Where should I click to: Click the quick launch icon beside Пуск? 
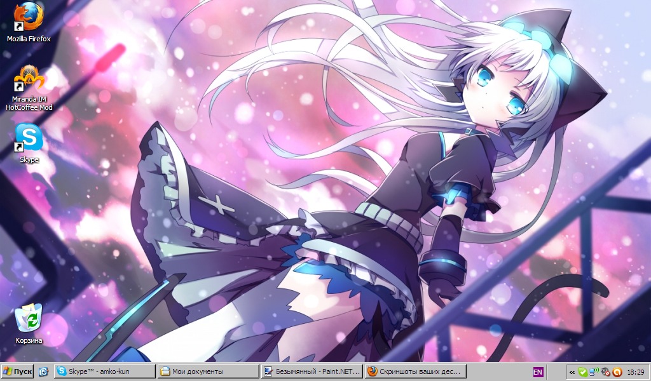pos(43,371)
